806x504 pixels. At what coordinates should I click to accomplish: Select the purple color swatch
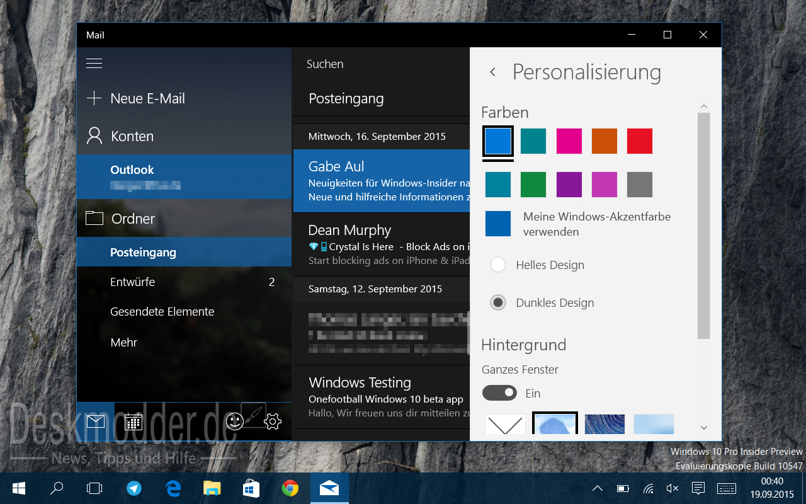point(569,185)
